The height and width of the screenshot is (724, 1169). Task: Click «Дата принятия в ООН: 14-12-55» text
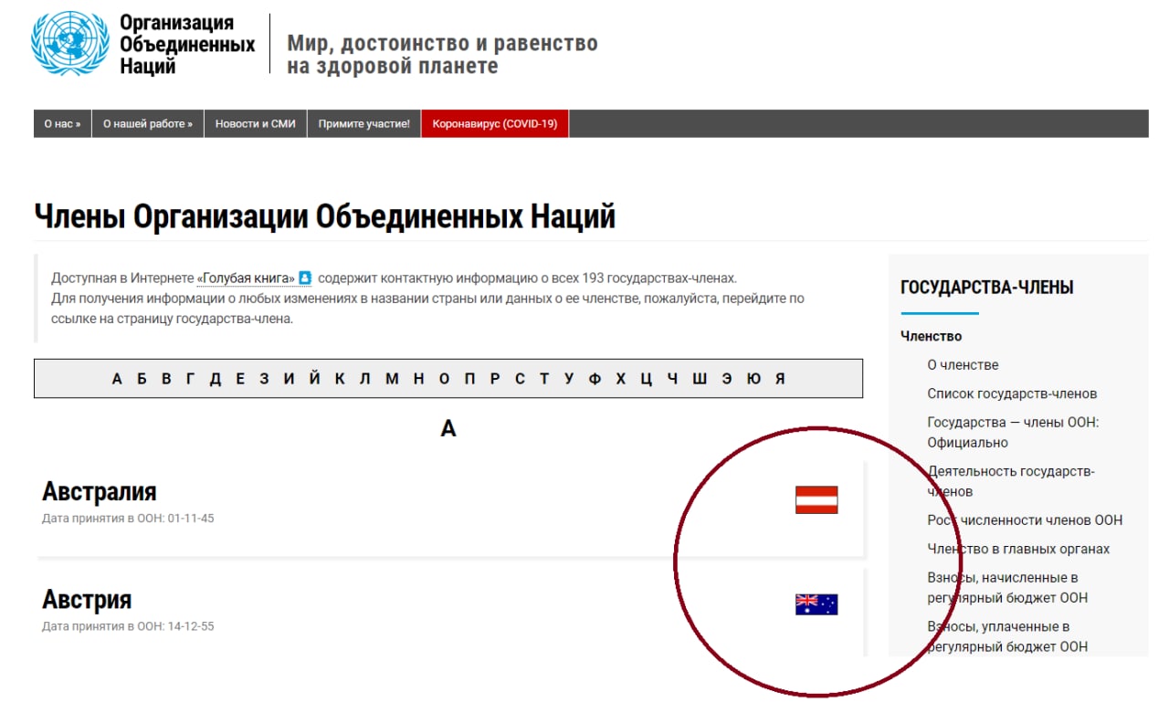point(128,627)
